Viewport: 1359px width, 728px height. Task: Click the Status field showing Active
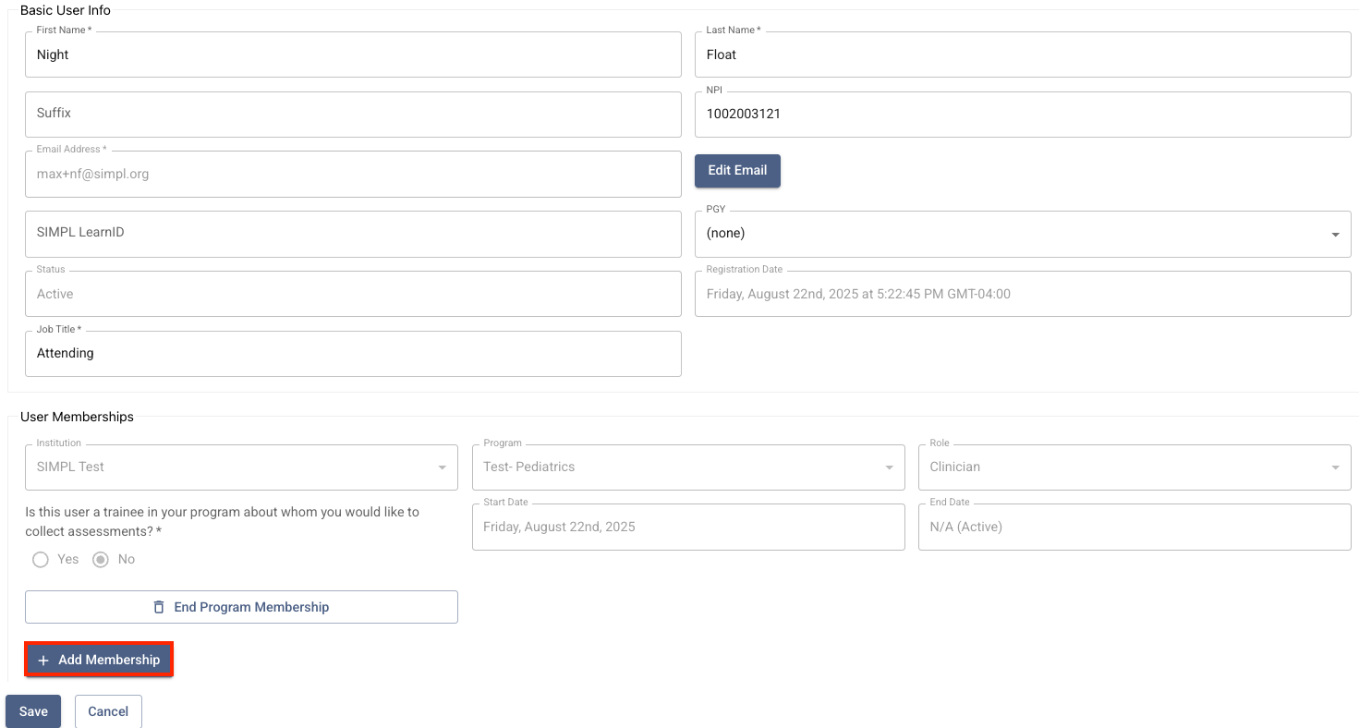353,294
